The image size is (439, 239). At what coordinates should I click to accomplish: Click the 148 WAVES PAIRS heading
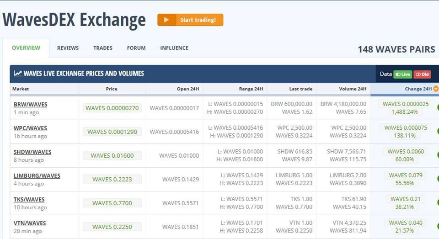coord(396,49)
